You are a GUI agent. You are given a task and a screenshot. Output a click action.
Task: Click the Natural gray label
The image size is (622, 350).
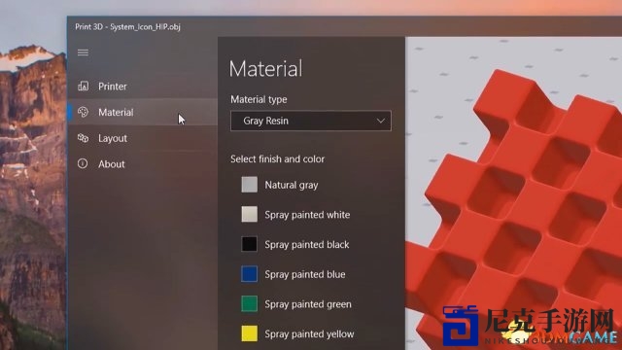[292, 185]
